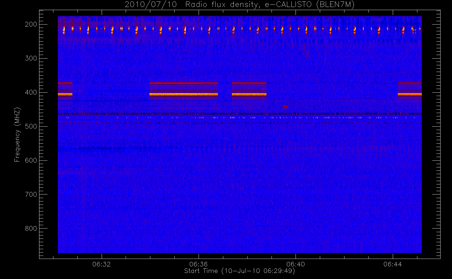This screenshot has width=452, height=279.
Task: Click the 800 frequency tick label
Action: [x=31, y=229]
